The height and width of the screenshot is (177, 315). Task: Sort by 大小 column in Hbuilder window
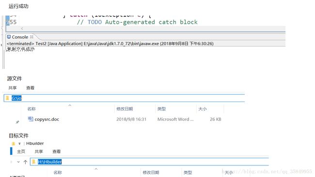(x=229, y=172)
